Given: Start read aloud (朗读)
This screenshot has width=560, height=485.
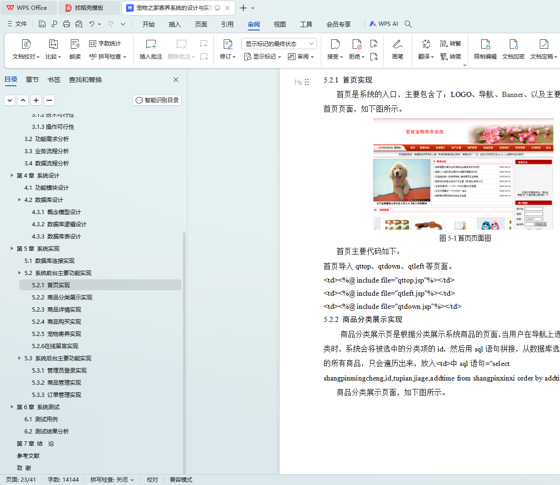Looking at the screenshot, I should (75, 49).
